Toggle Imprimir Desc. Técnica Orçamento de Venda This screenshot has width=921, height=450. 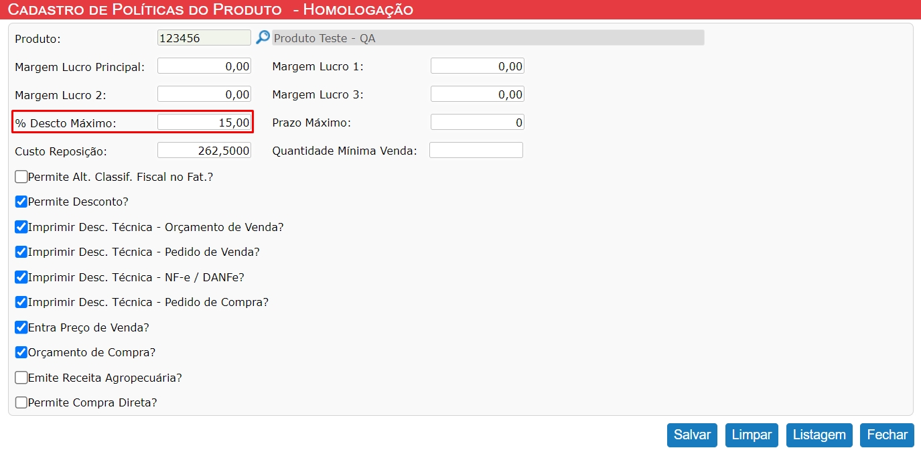(x=21, y=227)
